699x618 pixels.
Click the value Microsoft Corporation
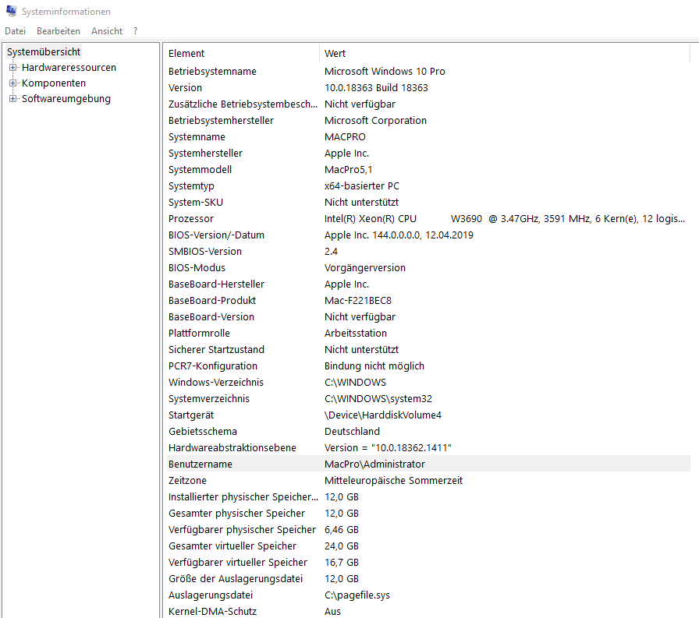point(375,121)
